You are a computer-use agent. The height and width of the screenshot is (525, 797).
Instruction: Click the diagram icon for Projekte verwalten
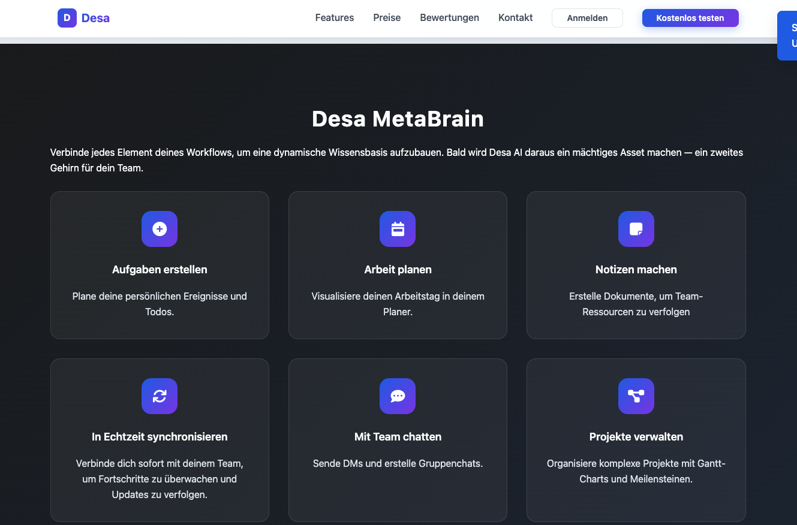pyautogui.click(x=636, y=396)
